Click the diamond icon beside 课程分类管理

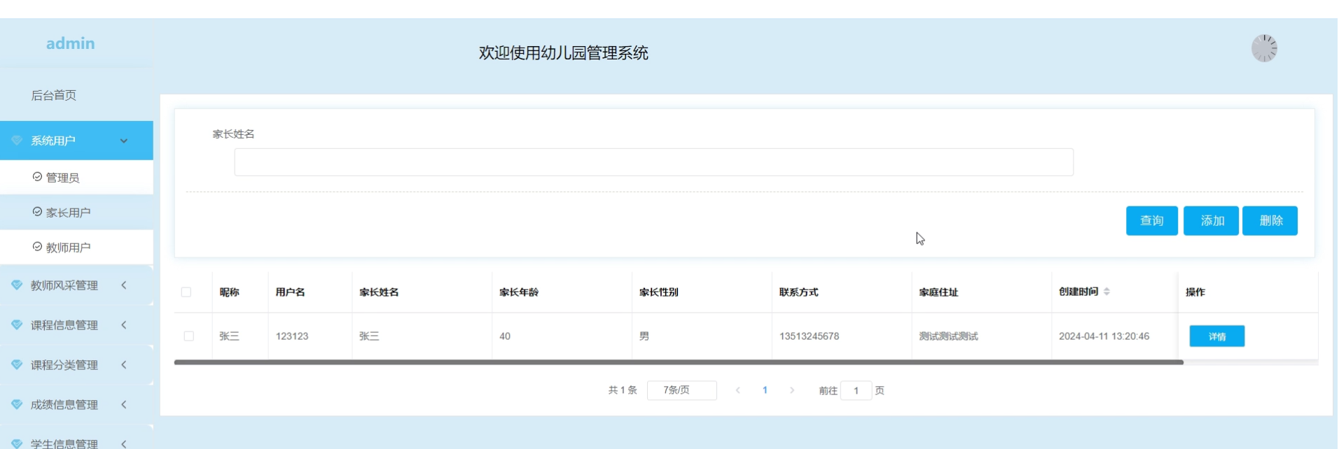tap(17, 365)
